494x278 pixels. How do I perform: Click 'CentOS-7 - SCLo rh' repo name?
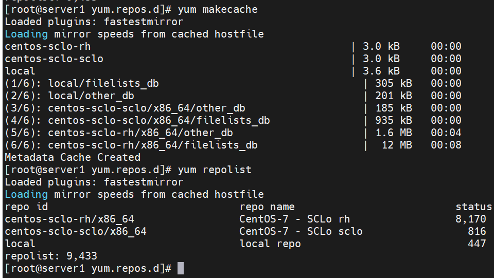click(294, 219)
